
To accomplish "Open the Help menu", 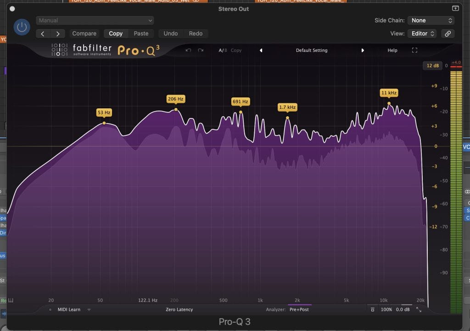I will [392, 50].
